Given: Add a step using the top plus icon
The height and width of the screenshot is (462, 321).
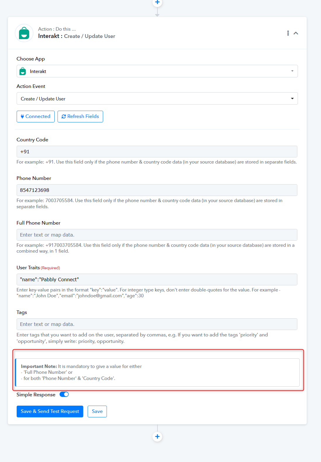Looking at the screenshot, I should [x=157, y=2].
